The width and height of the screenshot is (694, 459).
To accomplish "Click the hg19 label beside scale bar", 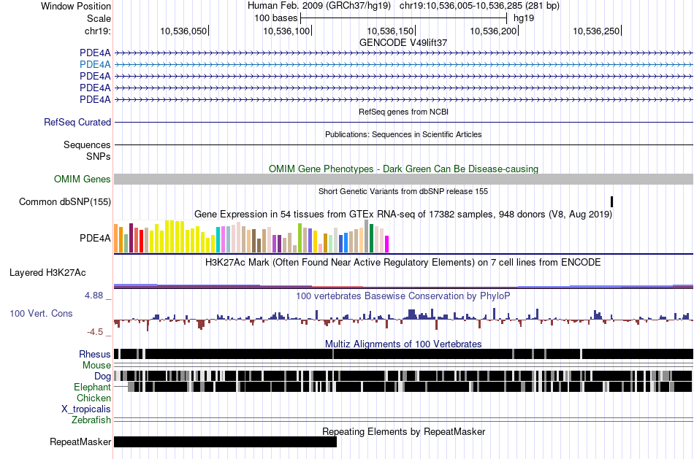I will coord(524,18).
